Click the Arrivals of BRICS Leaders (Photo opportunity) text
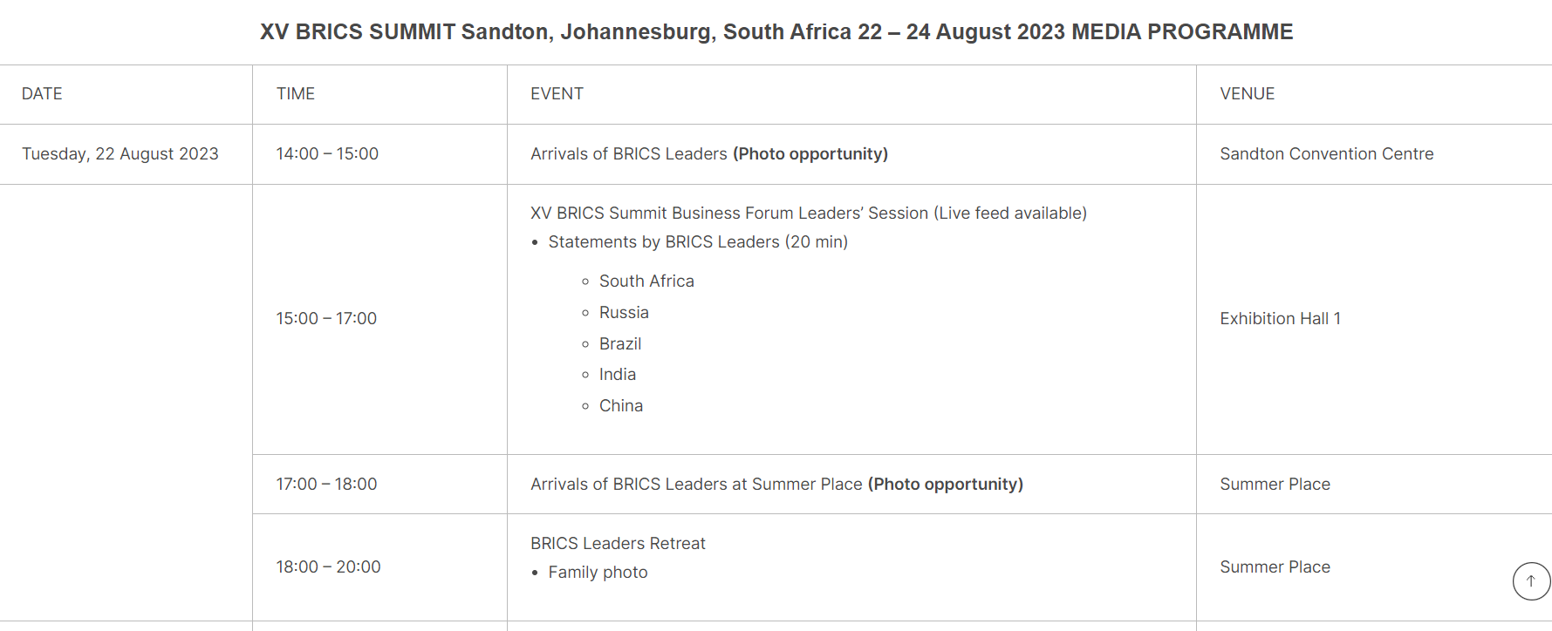 click(709, 154)
